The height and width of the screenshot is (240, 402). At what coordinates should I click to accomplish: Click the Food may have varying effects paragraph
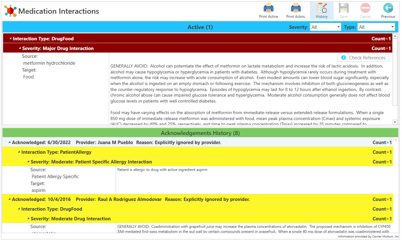(248, 118)
